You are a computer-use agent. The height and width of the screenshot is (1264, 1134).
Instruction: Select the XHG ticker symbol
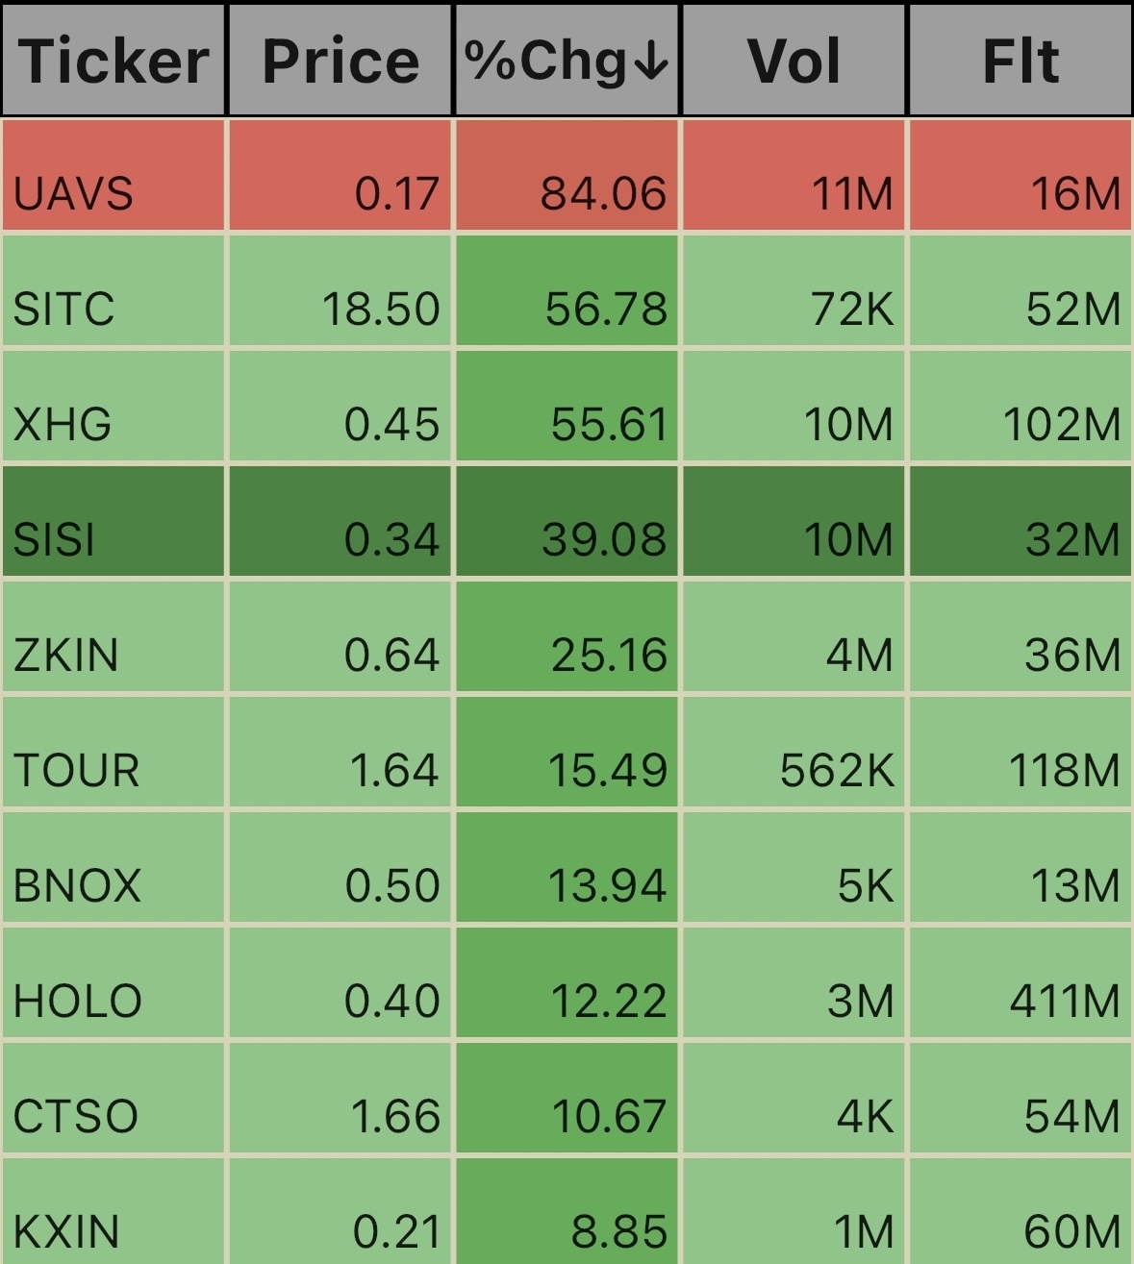click(63, 425)
